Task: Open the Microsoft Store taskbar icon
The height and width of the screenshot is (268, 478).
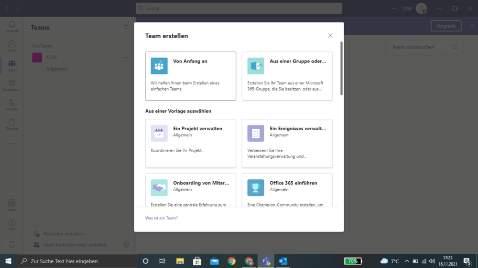Action: pos(197,261)
